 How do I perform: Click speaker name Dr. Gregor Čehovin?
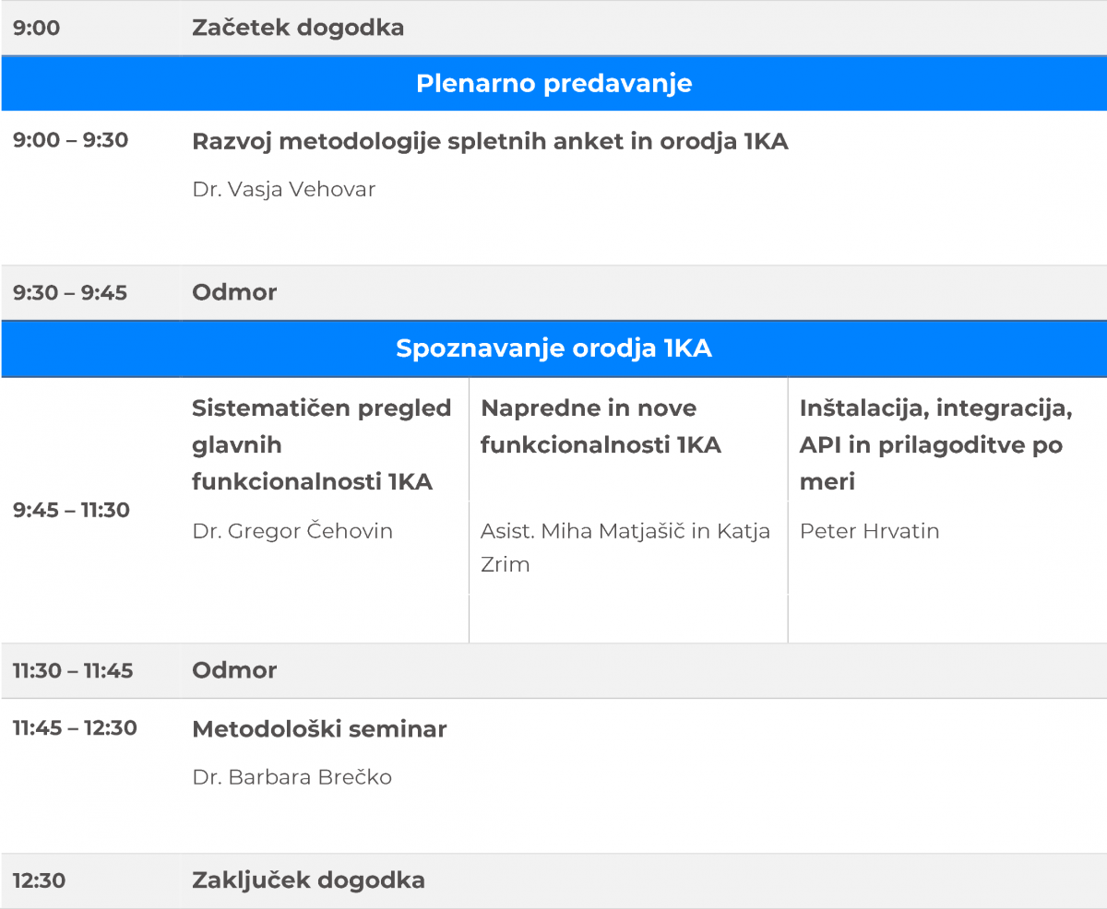click(292, 531)
